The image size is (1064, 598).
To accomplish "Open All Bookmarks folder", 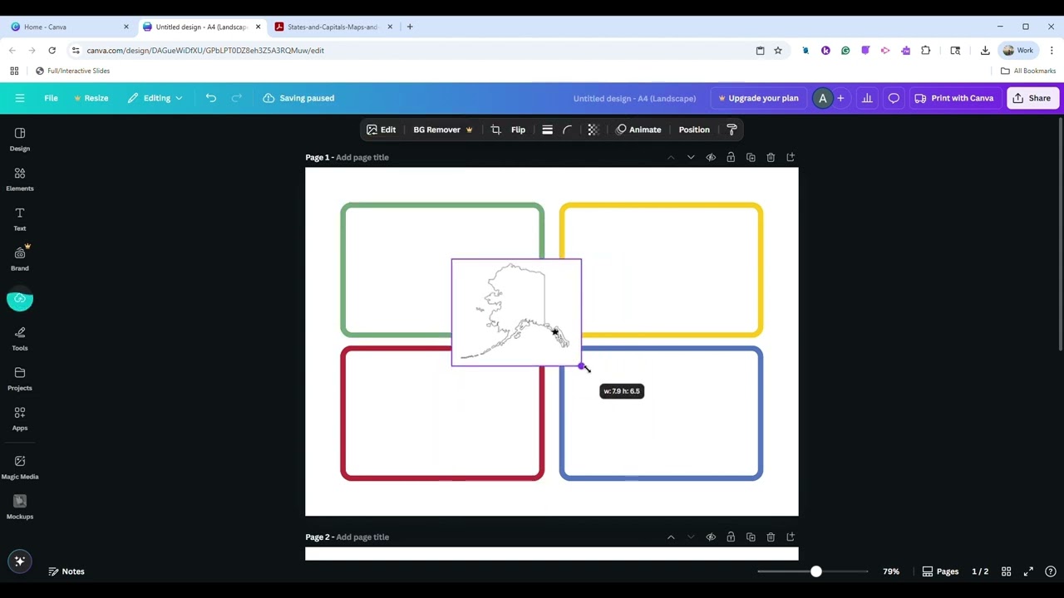I will pos(1028,71).
